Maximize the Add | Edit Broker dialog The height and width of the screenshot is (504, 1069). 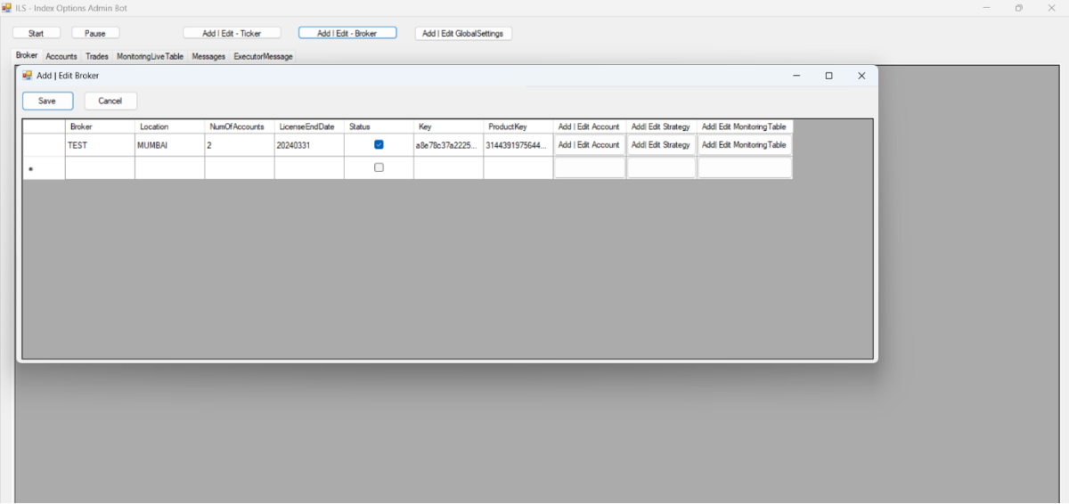(x=828, y=76)
